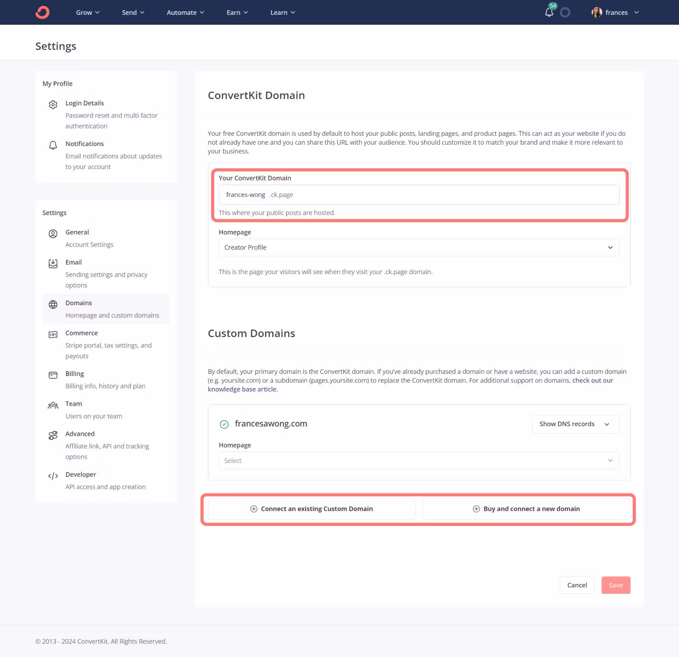
Task: Open the Send menu
Action: 133,12
